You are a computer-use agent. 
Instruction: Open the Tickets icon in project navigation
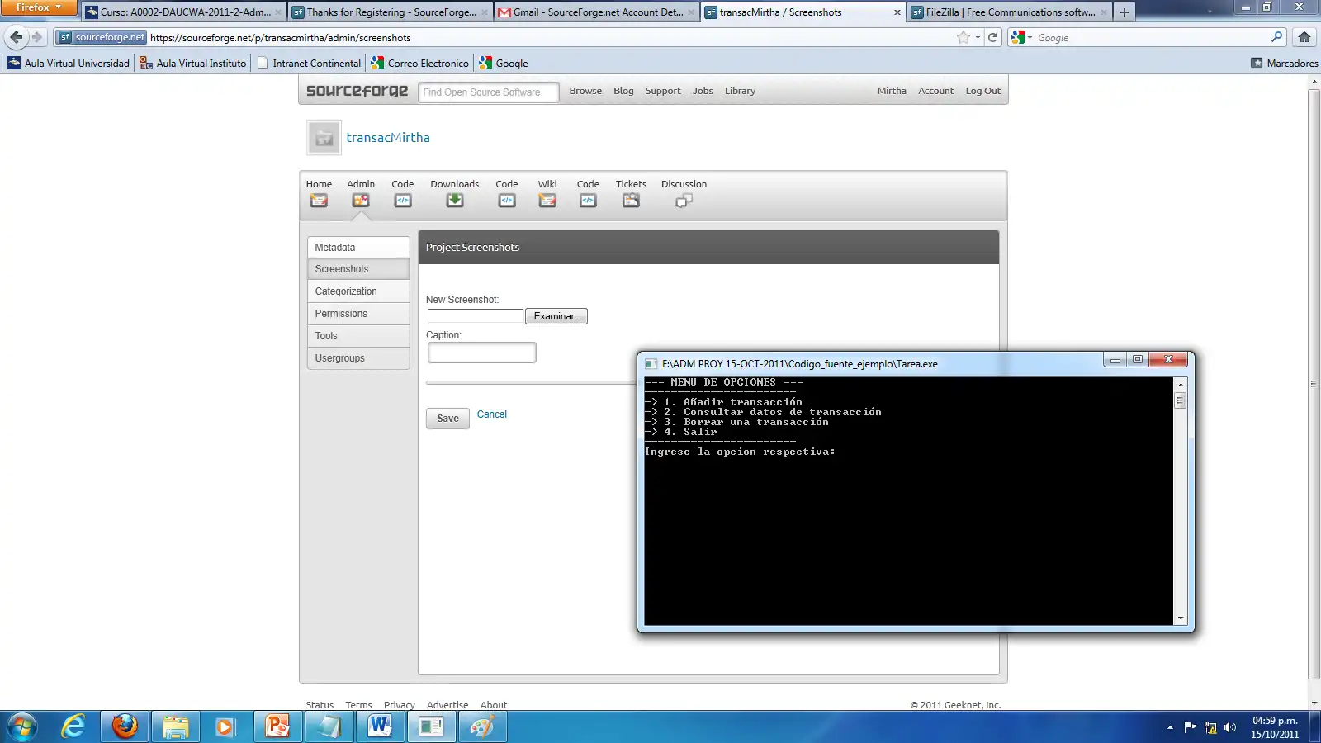(x=631, y=201)
